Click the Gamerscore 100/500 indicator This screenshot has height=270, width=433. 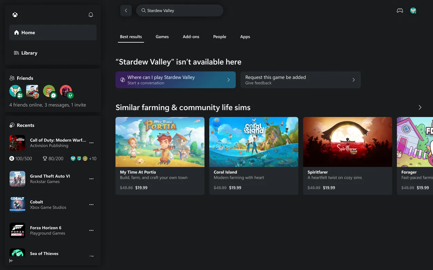[21, 159]
